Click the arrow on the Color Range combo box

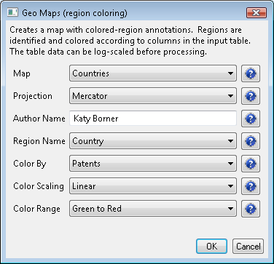(x=230, y=209)
